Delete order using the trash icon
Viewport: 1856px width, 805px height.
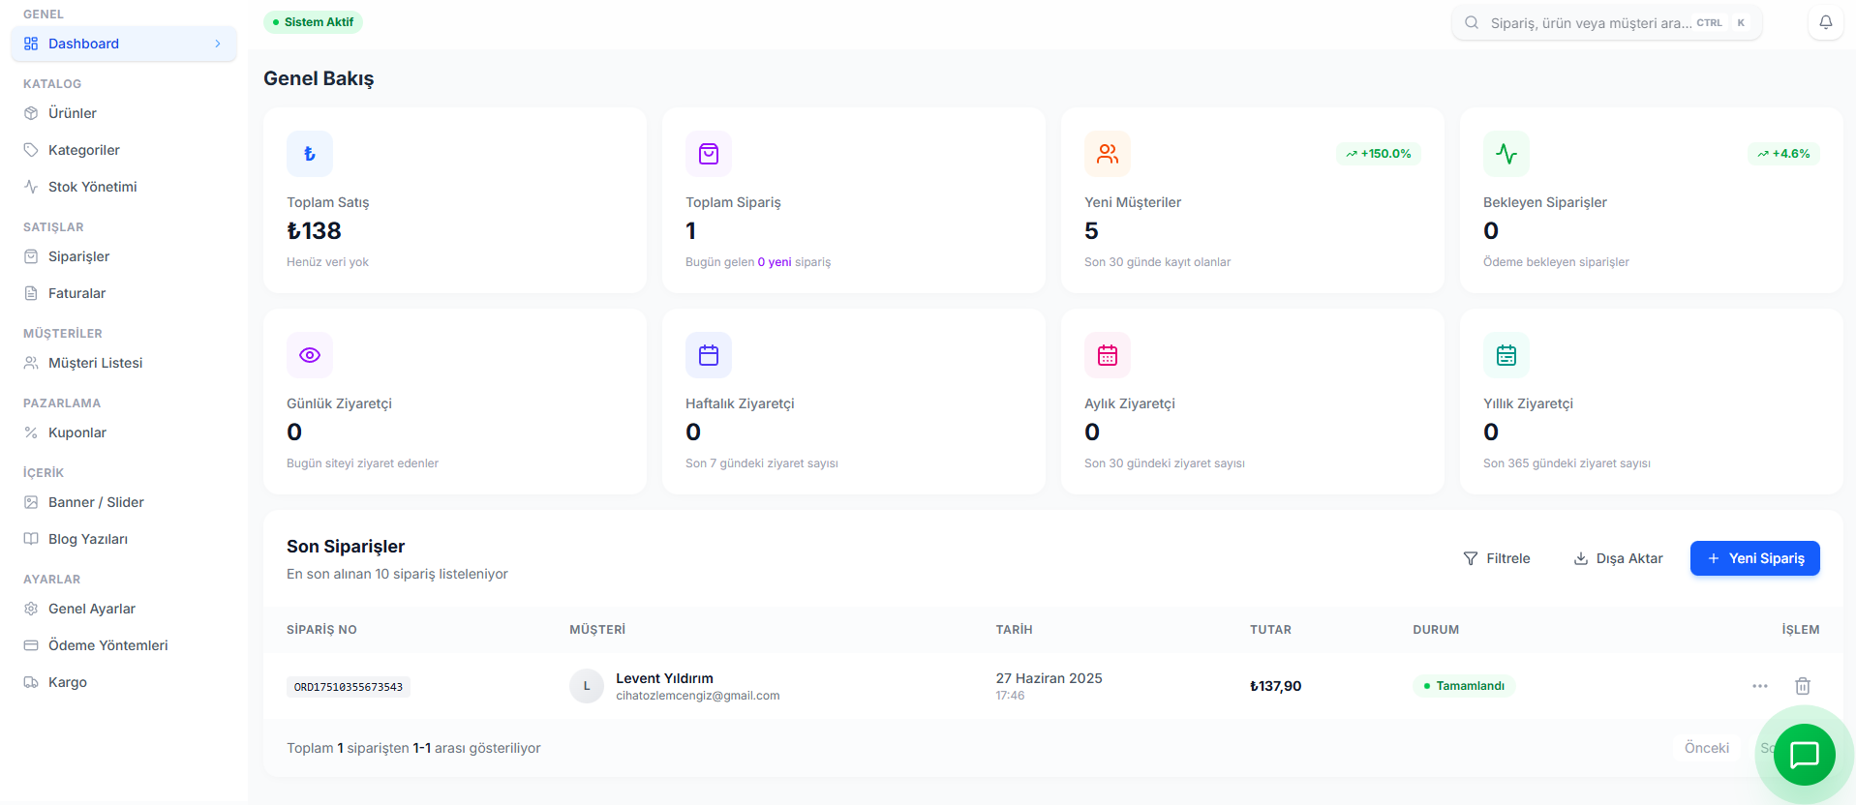click(x=1802, y=686)
